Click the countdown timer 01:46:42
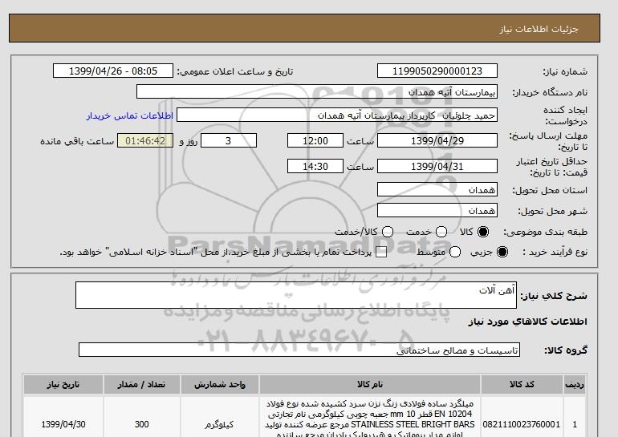Screen dimensions: 618x437 (x=145, y=140)
